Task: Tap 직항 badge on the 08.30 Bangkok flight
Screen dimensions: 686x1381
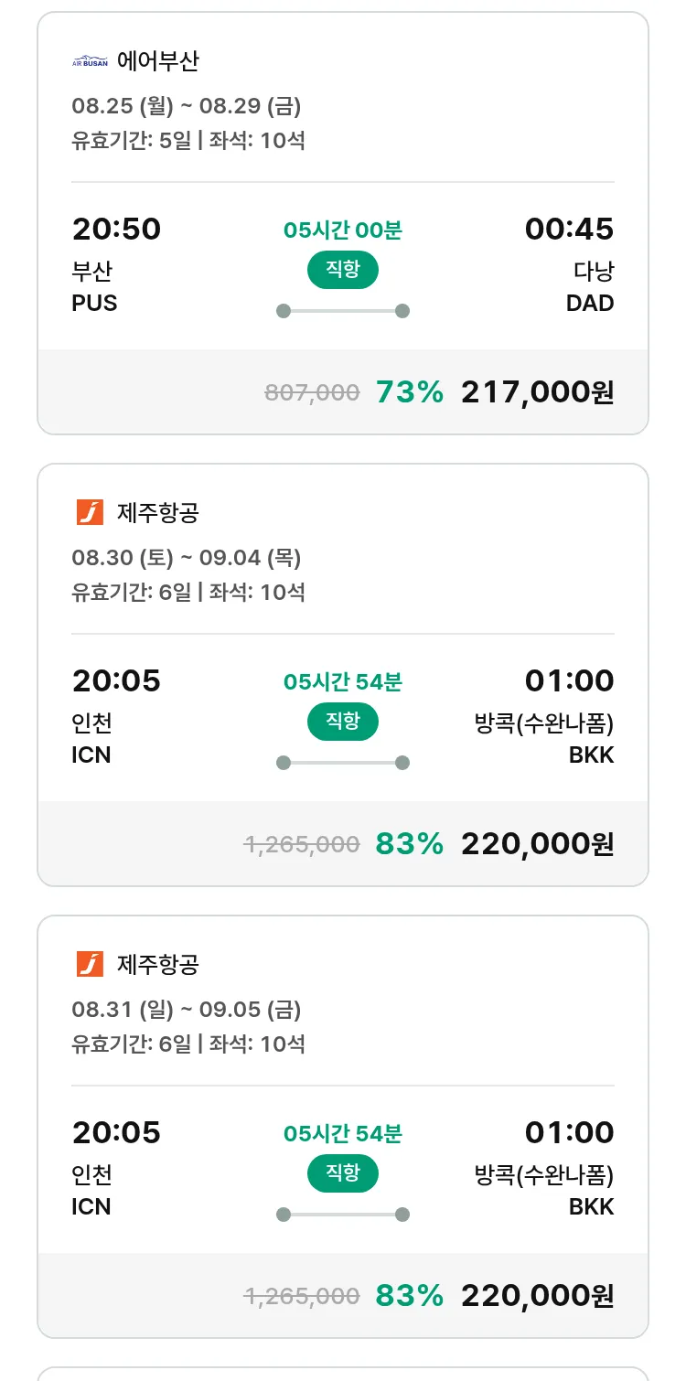Action: tap(342, 723)
